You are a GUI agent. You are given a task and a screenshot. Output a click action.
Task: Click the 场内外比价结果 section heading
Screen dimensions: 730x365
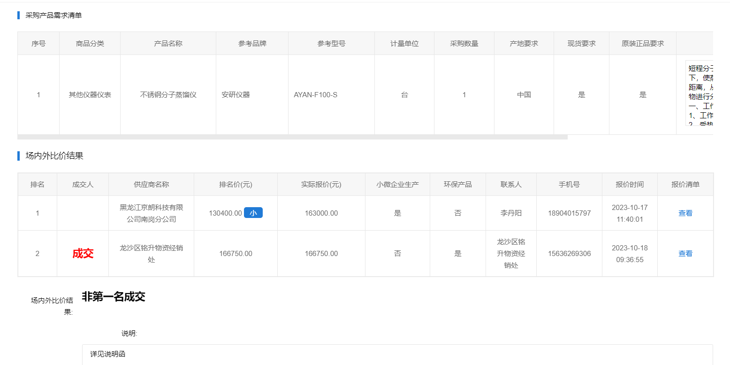[x=54, y=156]
